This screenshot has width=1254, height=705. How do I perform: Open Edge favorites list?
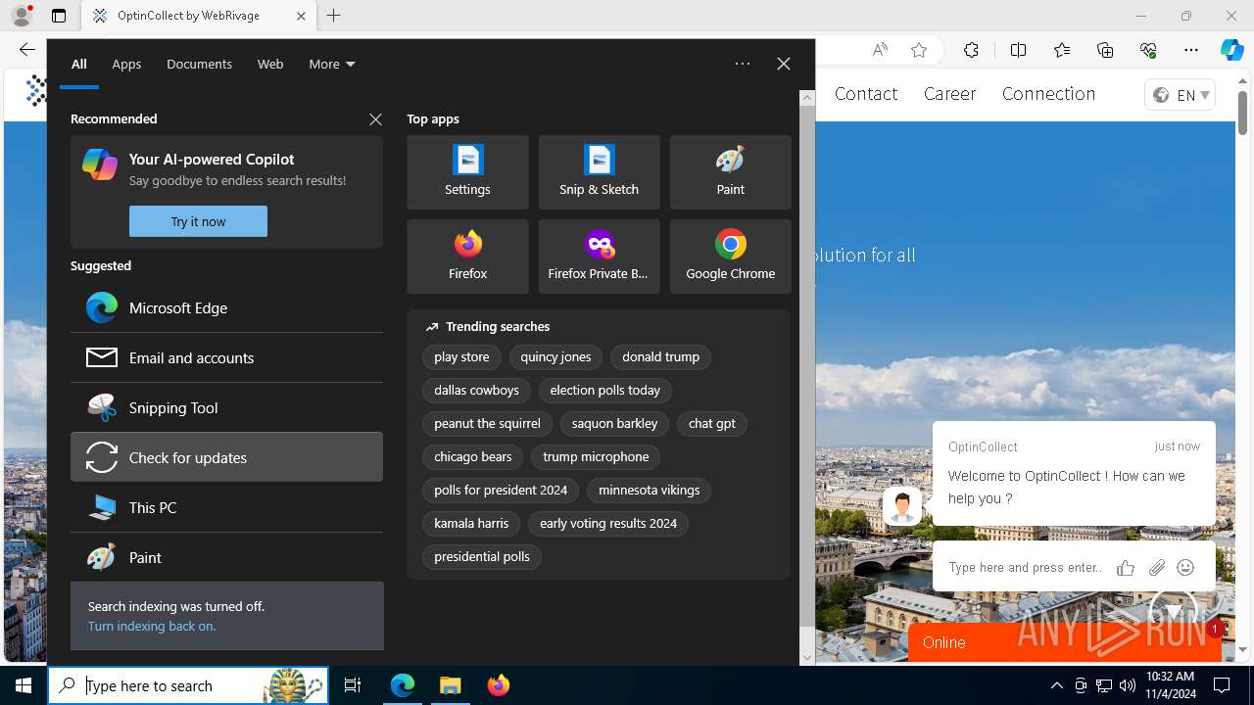1062,50
